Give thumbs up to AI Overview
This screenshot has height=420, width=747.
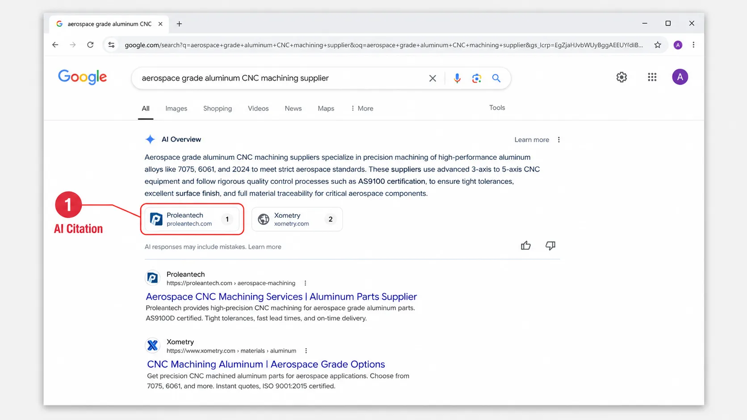click(x=526, y=245)
